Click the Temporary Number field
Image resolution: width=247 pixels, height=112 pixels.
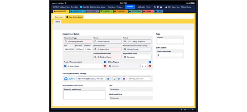[x=170, y=55]
